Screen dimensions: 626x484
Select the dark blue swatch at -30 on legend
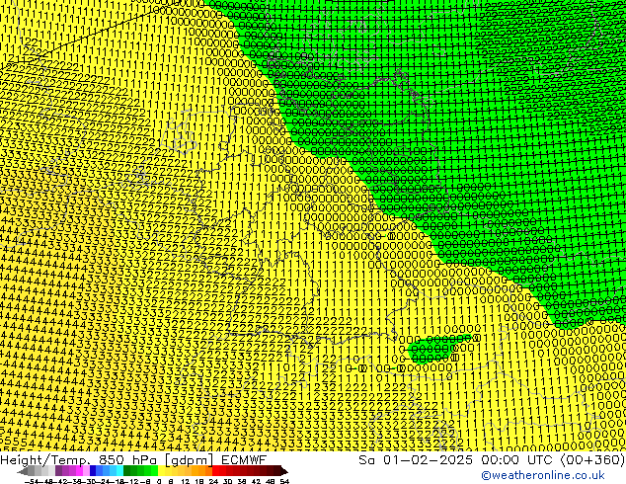[93, 471]
